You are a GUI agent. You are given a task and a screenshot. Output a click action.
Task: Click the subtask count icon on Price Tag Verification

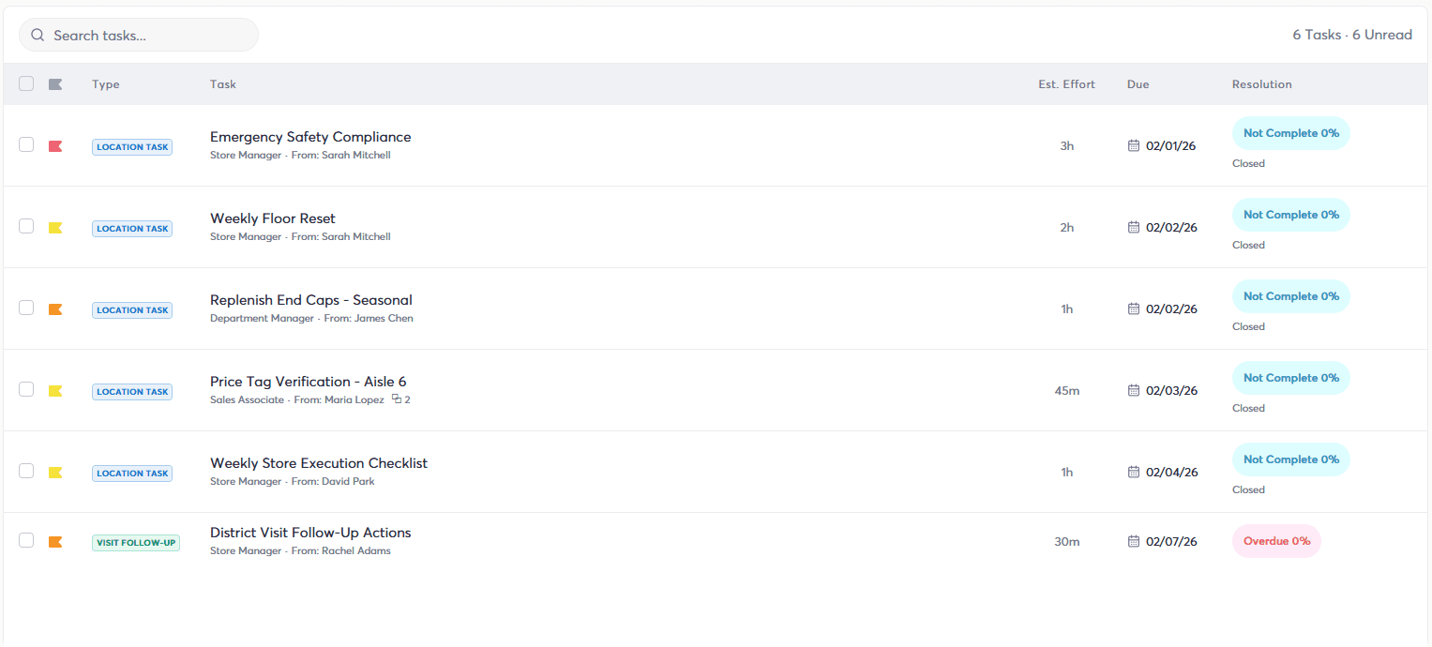point(397,399)
